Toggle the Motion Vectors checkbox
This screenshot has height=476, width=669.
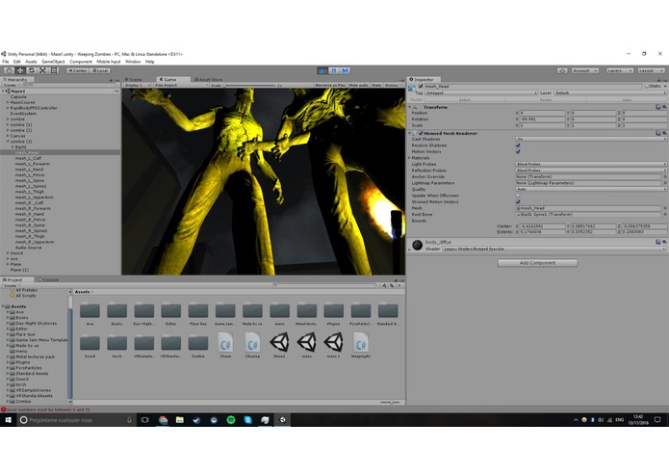pos(518,151)
